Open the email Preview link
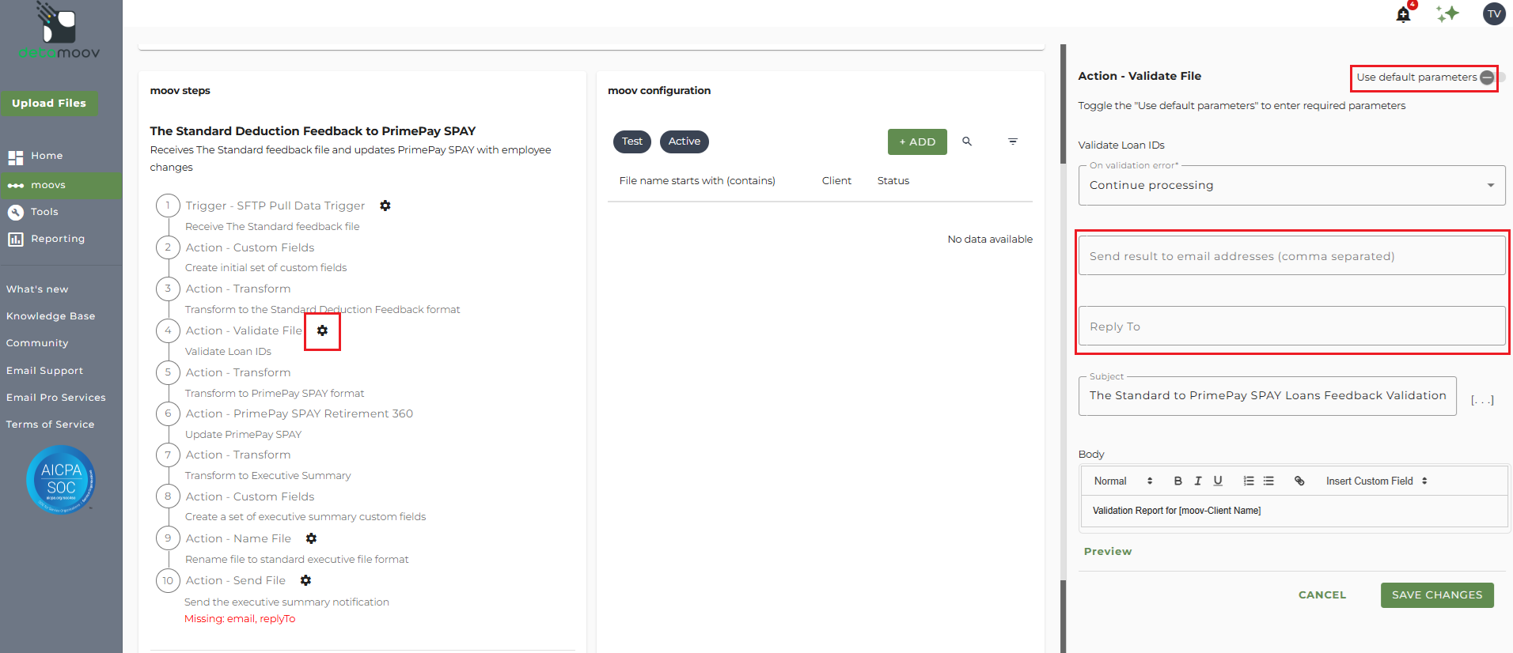Image resolution: width=1513 pixels, height=653 pixels. pyautogui.click(x=1108, y=552)
